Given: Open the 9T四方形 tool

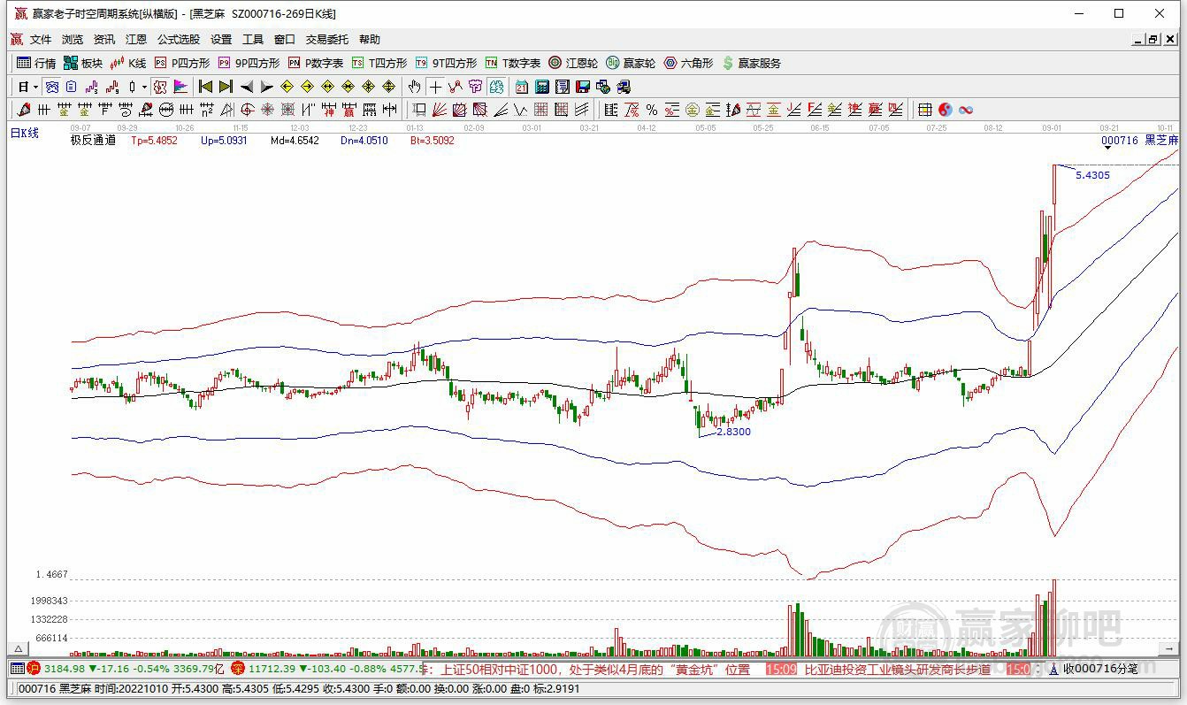Looking at the screenshot, I should (446, 63).
